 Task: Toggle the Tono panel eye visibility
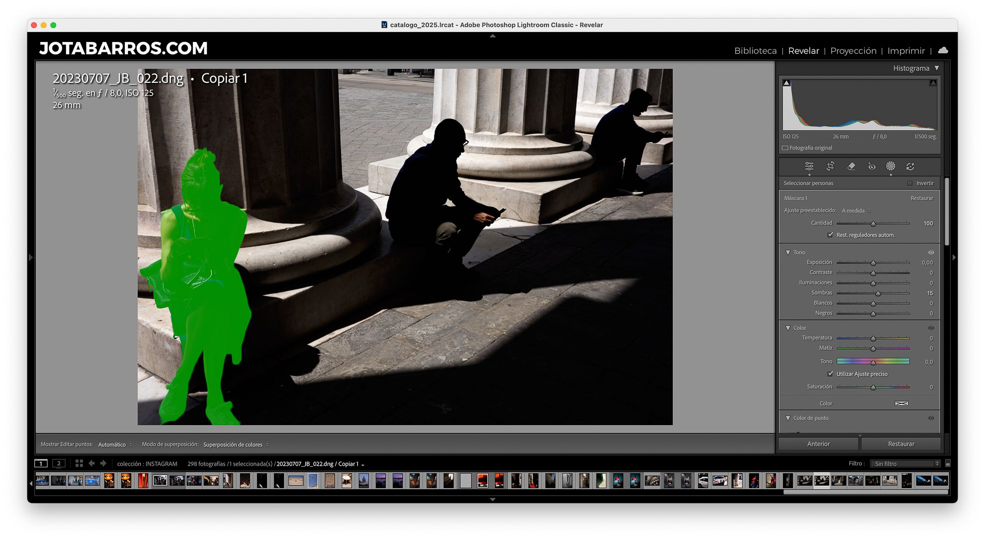931,253
